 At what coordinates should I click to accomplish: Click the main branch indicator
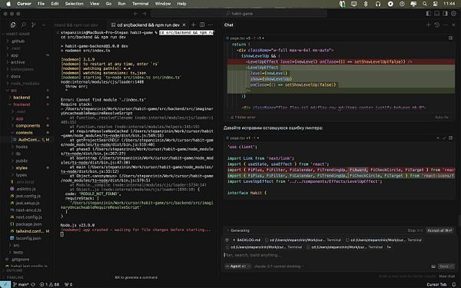tap(22, 284)
